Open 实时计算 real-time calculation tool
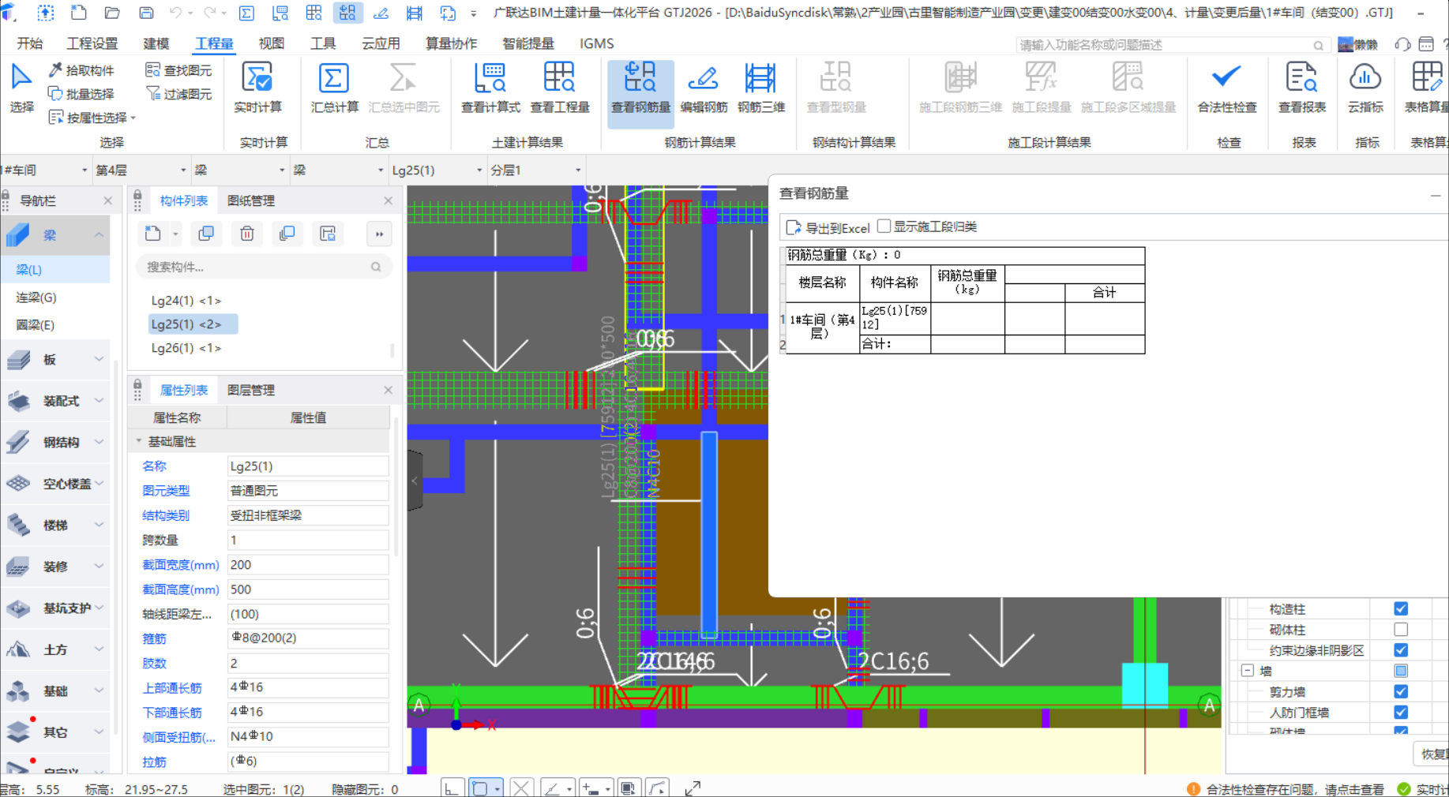Viewport: 1449px width, 797px height. click(257, 88)
